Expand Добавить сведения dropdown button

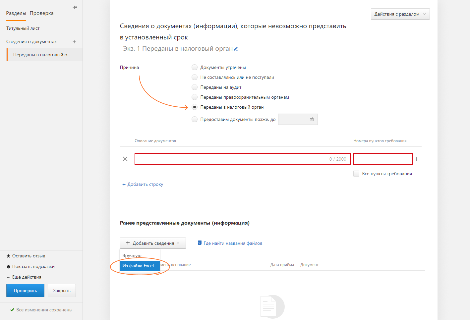pyautogui.click(x=153, y=243)
